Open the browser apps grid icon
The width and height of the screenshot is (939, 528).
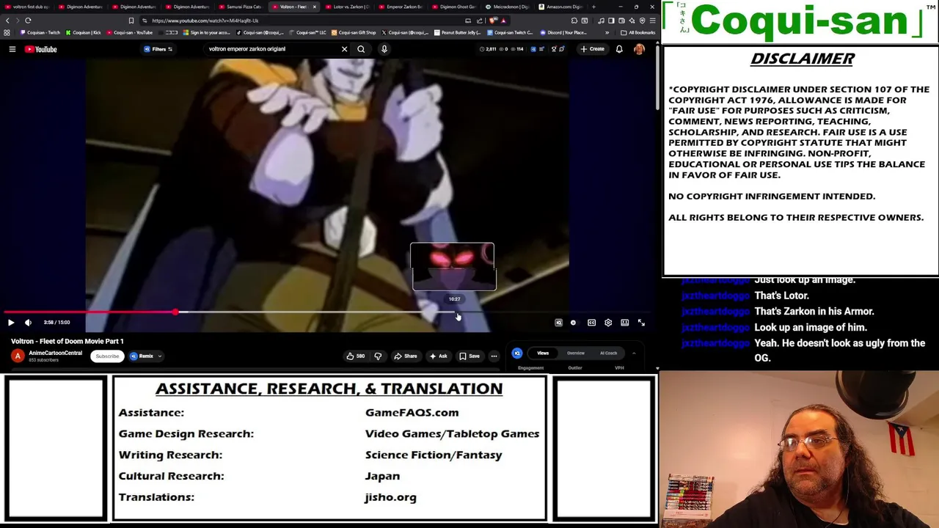pyautogui.click(x=7, y=32)
